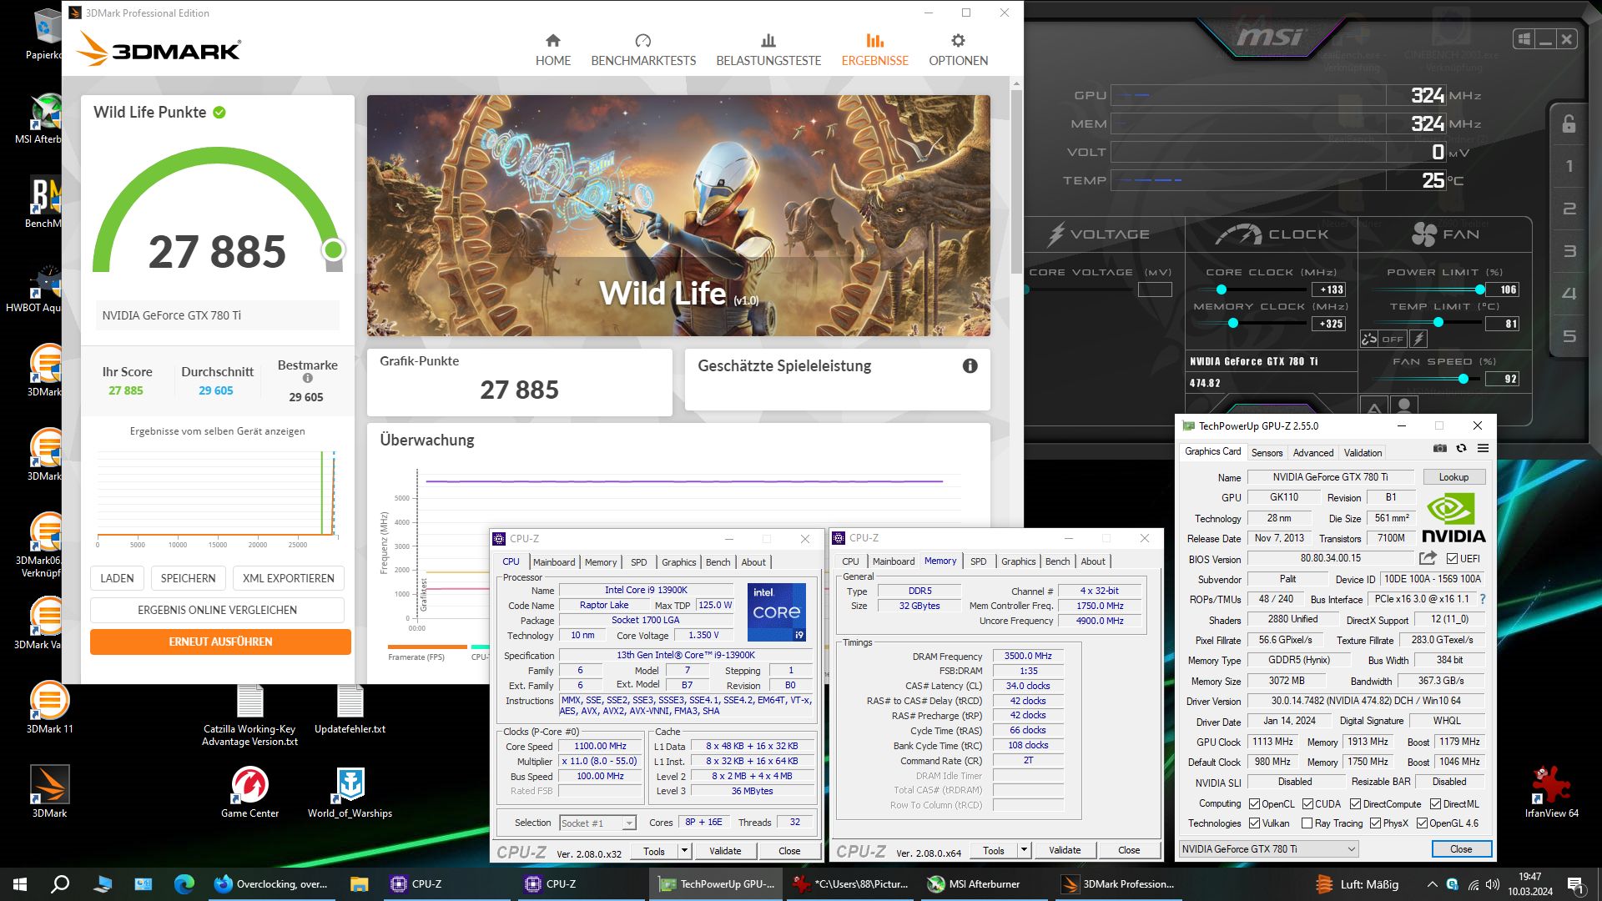
Task: Click the GPU-Z BIOS export share icon
Action: point(1428,558)
